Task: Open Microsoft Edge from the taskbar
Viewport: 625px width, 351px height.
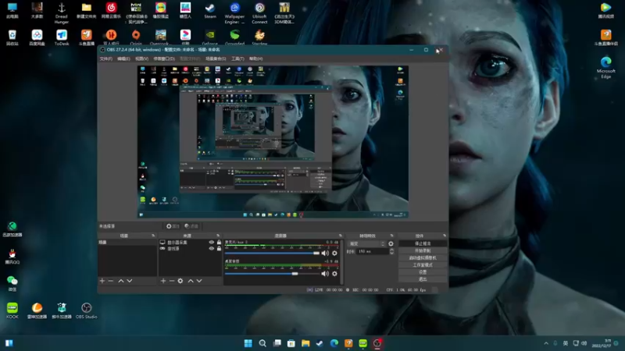Action: (334, 343)
